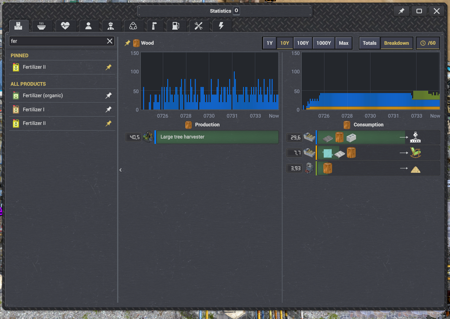Set time range to 10Y
This screenshot has width=450, height=319.
tap(285, 43)
